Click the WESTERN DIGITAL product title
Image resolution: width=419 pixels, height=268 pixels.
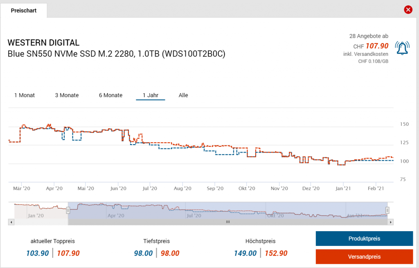(x=43, y=43)
